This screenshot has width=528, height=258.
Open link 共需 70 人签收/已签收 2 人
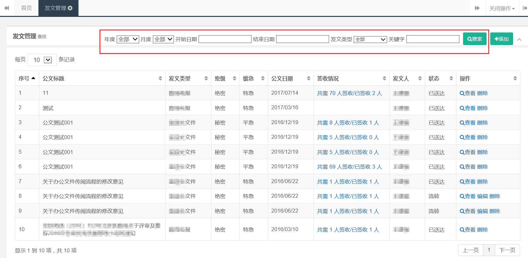click(350, 93)
